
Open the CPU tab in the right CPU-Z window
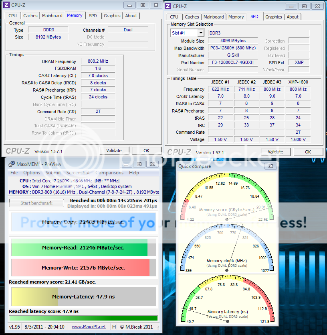tap(174, 17)
